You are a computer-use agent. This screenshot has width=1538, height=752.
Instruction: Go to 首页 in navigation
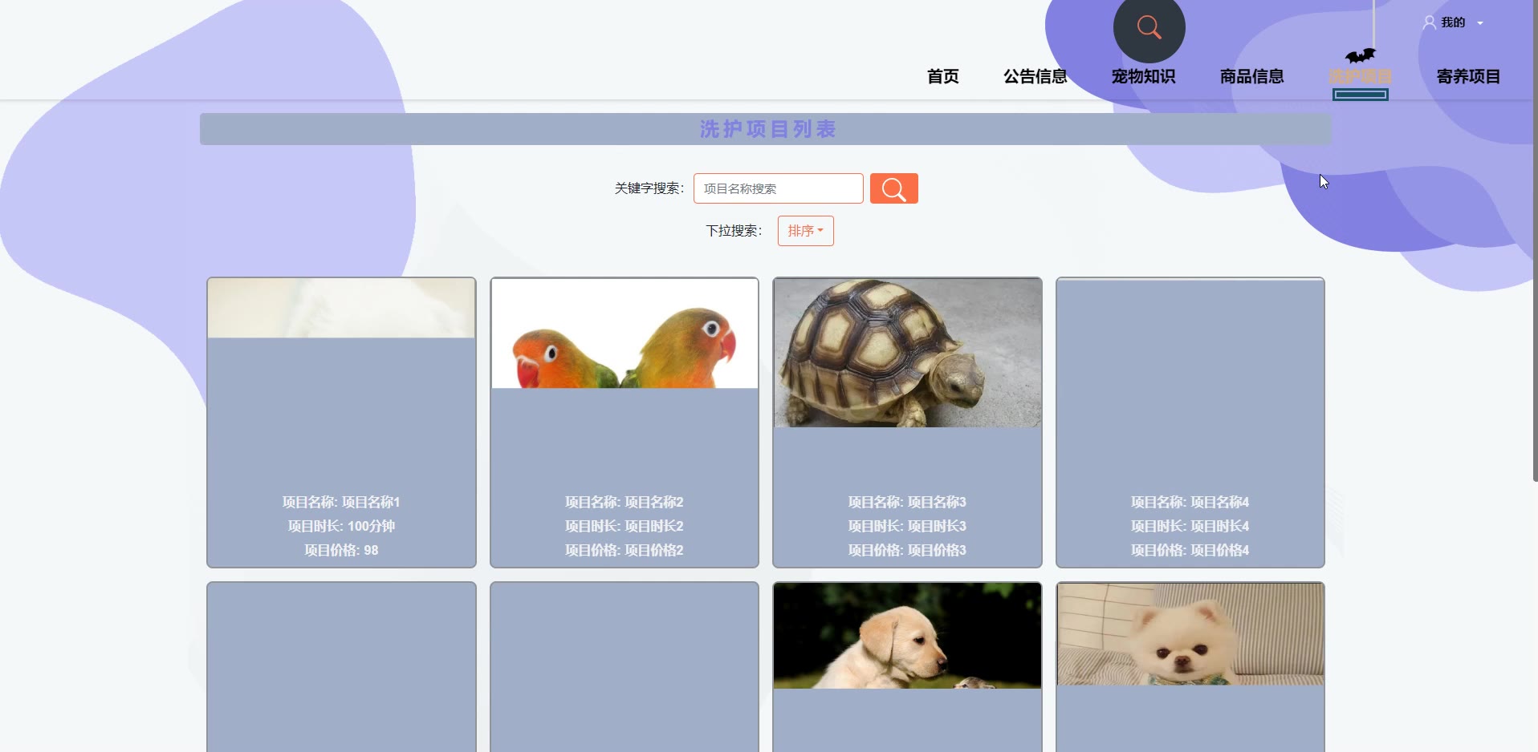pyautogui.click(x=942, y=76)
